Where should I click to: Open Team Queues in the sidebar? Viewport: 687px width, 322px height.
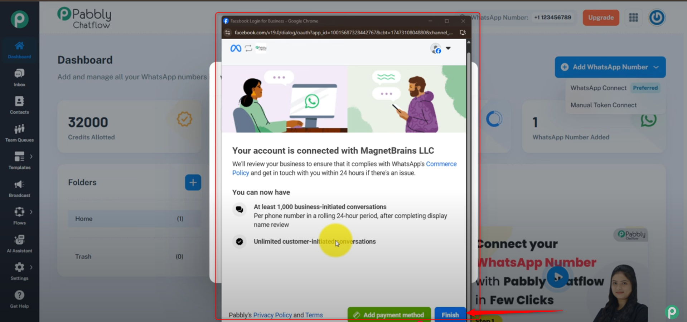tap(19, 133)
